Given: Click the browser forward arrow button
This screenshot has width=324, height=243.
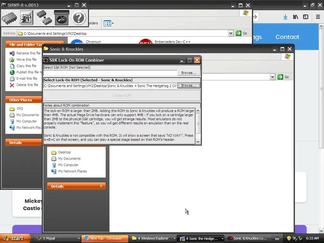Looking at the screenshot, I should click(255, 17).
